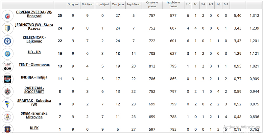Click the Partizan Soccerbet club crest
The height and width of the screenshot is (134, 263).
point(7,92)
